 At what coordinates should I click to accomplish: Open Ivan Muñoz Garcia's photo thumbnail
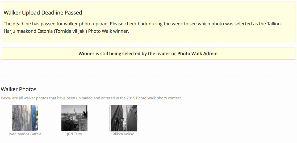[x=25, y=118]
